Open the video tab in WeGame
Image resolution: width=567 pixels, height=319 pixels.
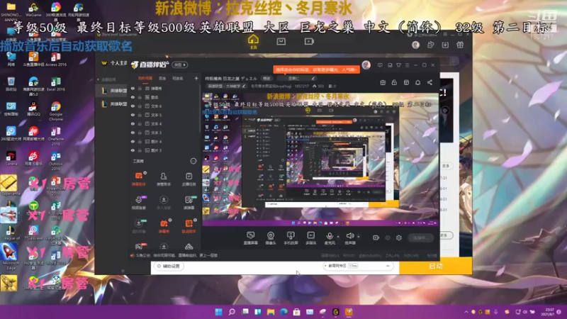tap(309, 42)
